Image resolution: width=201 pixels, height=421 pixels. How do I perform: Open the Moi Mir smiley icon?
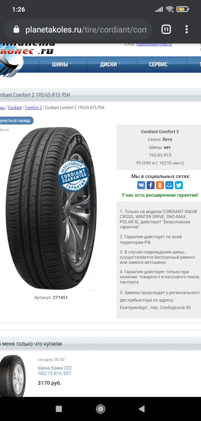169,185
